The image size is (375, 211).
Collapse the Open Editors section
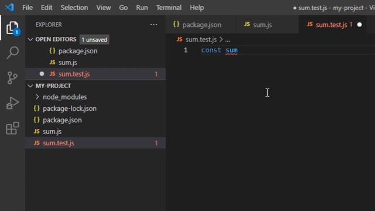pyautogui.click(x=56, y=39)
